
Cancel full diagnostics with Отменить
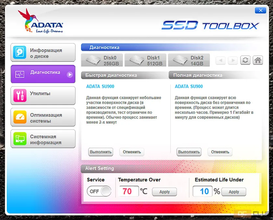220,152
